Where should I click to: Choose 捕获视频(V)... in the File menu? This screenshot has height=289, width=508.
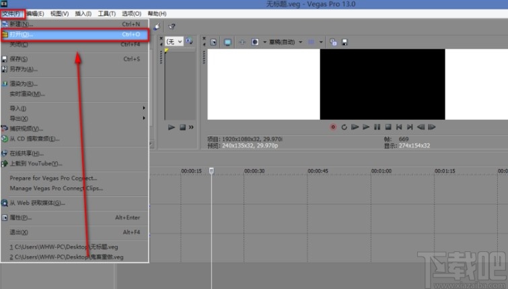[75, 129]
